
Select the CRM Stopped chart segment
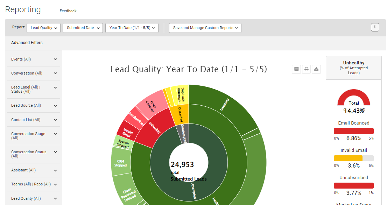coord(121,163)
